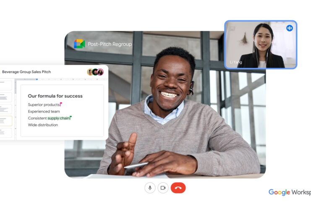Click the first collaborator avatar
Image resolution: width=311 pixels, height=204 pixels.
click(x=90, y=72)
